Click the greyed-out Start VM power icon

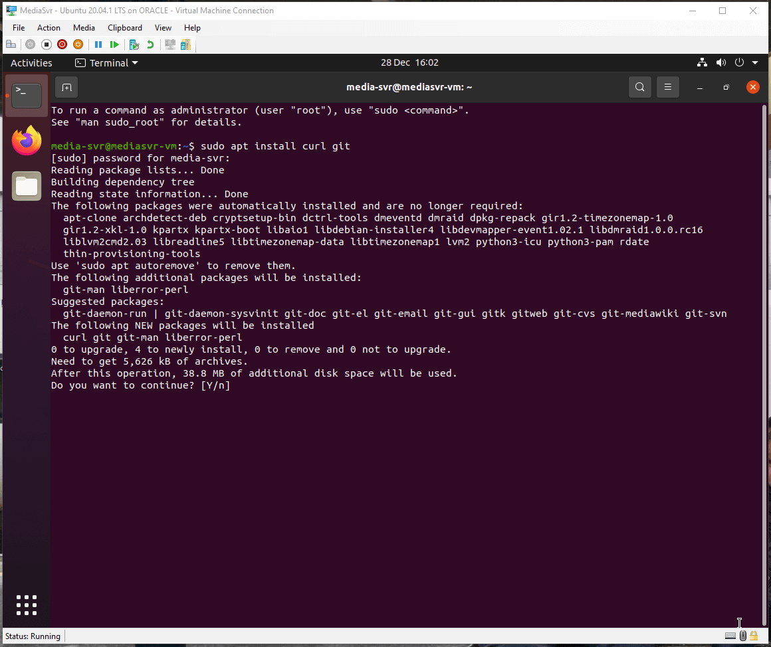pos(30,45)
